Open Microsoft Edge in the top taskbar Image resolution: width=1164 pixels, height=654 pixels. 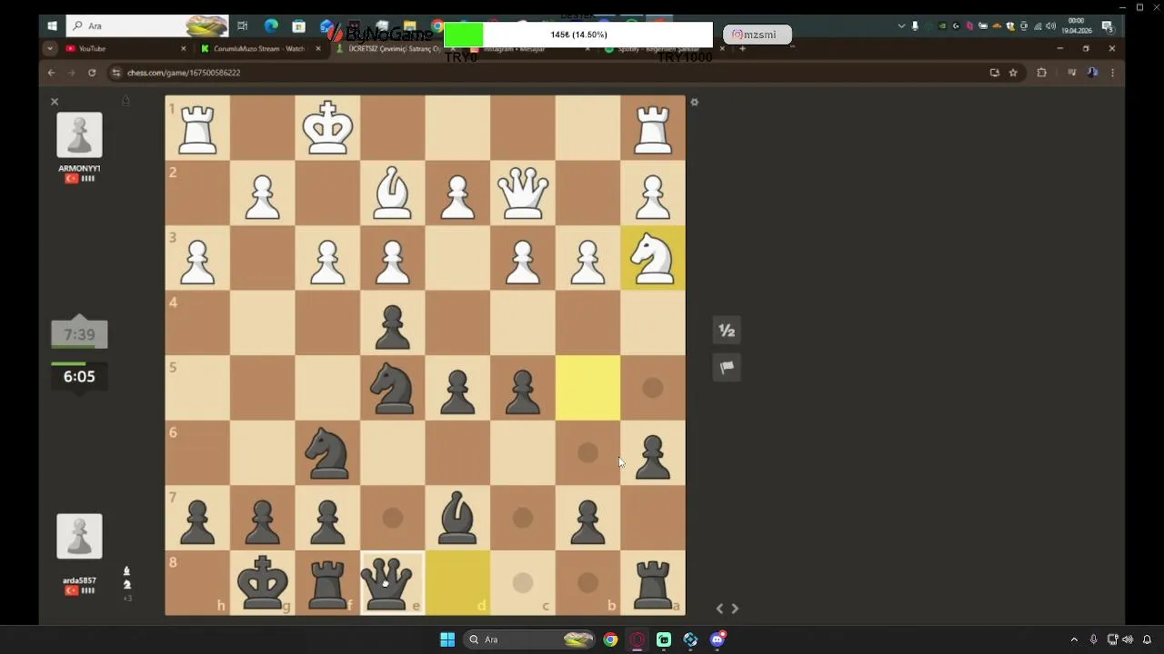[x=271, y=25]
